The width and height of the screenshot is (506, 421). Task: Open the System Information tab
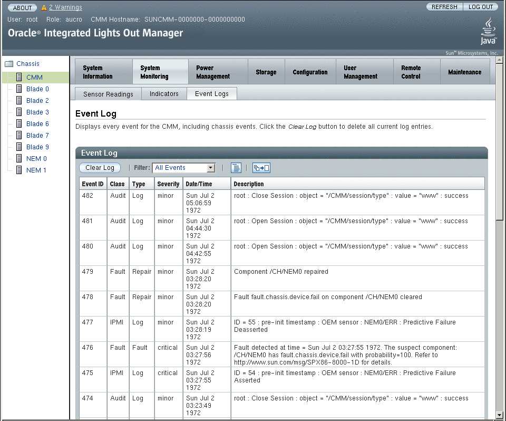(x=104, y=72)
